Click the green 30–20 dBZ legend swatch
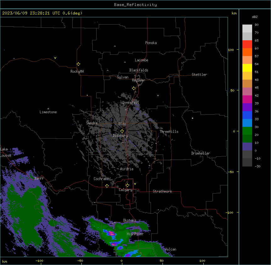Image resolution: width=271 pixels, height=265 pixels. pos(247,131)
